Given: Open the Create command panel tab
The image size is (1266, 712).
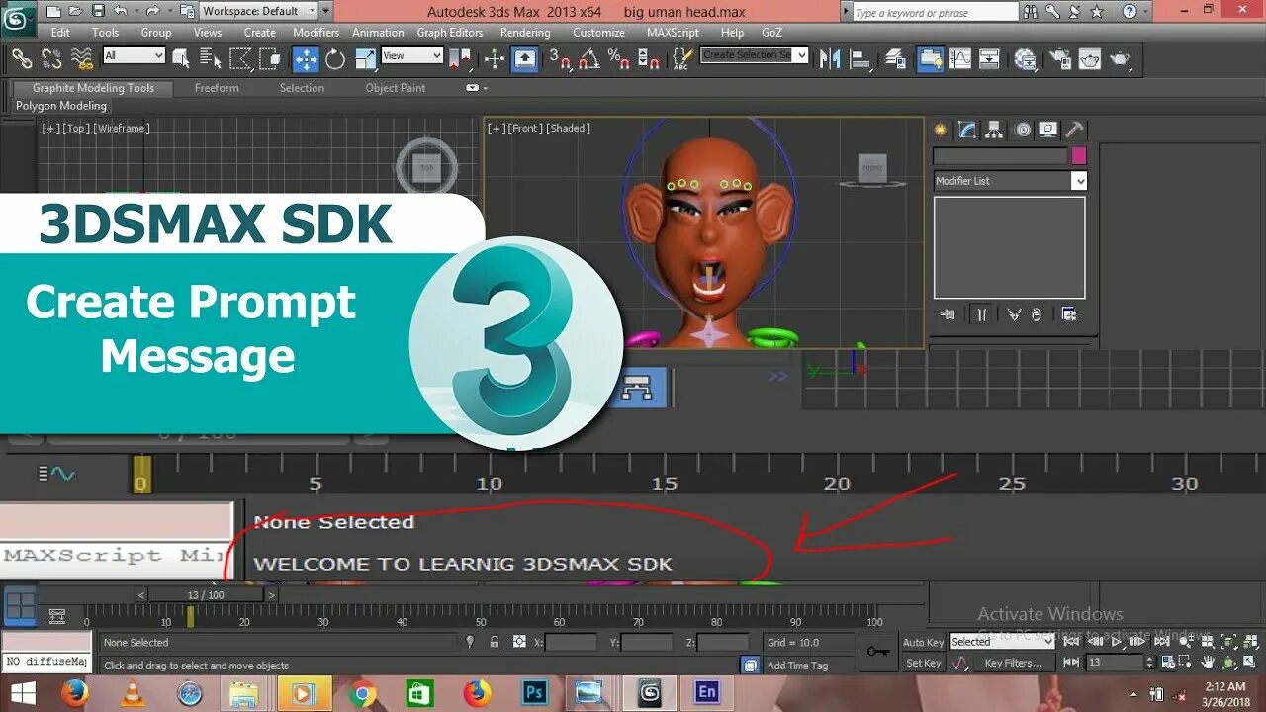Looking at the screenshot, I should [x=941, y=130].
